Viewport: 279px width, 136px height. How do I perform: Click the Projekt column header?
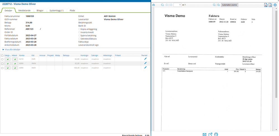point(51,55)
